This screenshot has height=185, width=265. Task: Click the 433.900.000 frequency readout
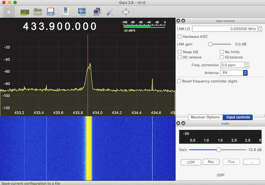[60, 26]
